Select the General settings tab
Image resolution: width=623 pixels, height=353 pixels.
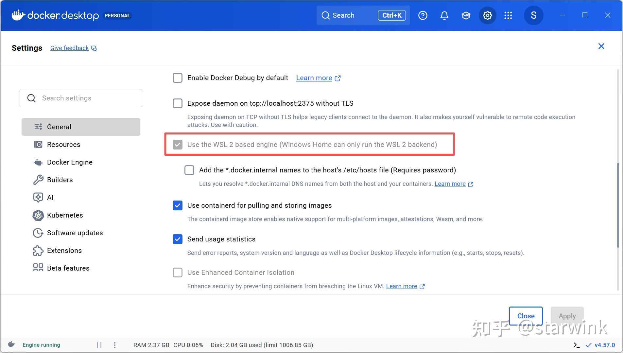pyautogui.click(x=59, y=127)
